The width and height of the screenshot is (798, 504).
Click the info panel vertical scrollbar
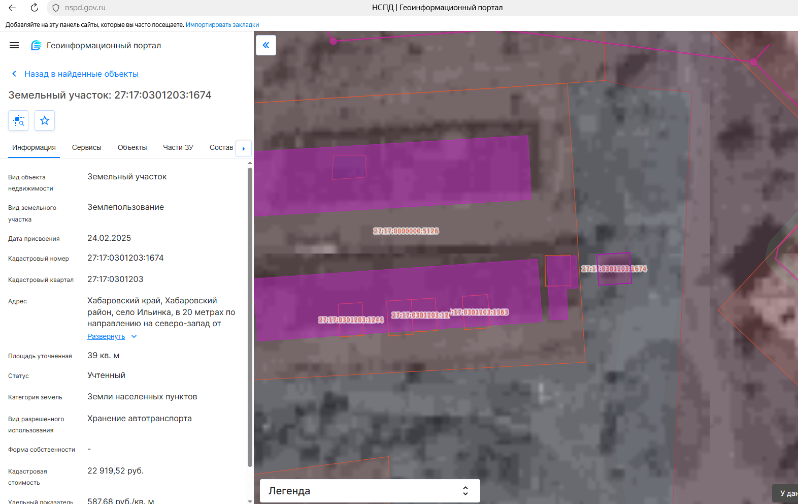click(250, 317)
